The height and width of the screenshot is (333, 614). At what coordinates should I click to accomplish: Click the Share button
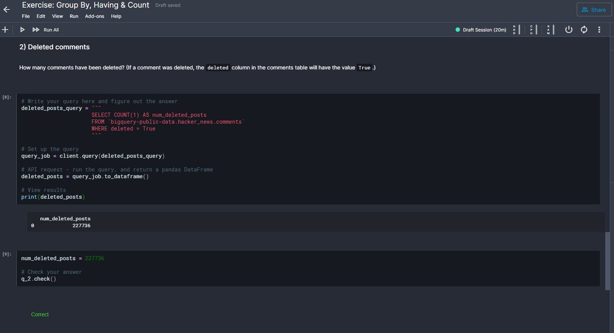[594, 10]
